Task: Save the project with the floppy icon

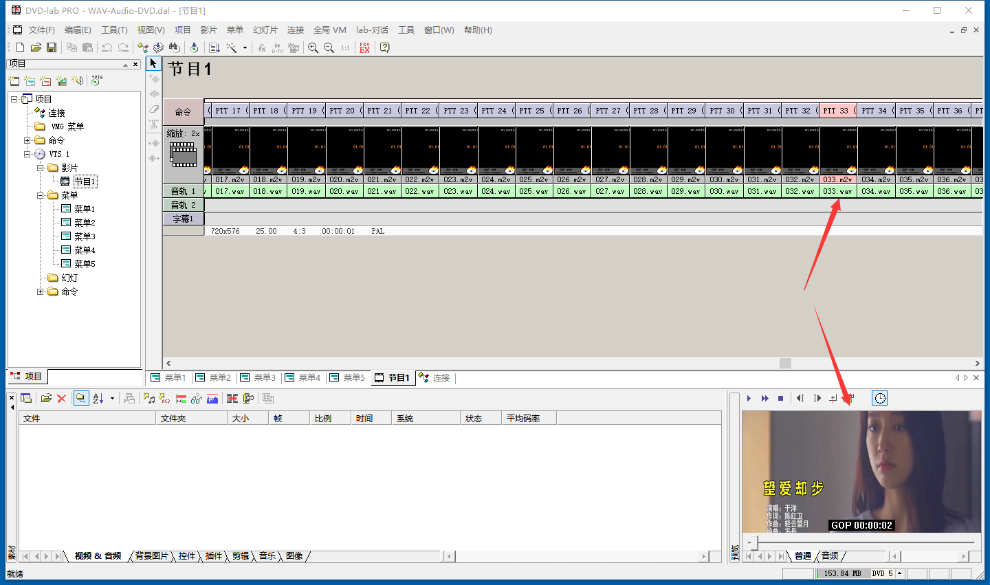Action: point(52,47)
